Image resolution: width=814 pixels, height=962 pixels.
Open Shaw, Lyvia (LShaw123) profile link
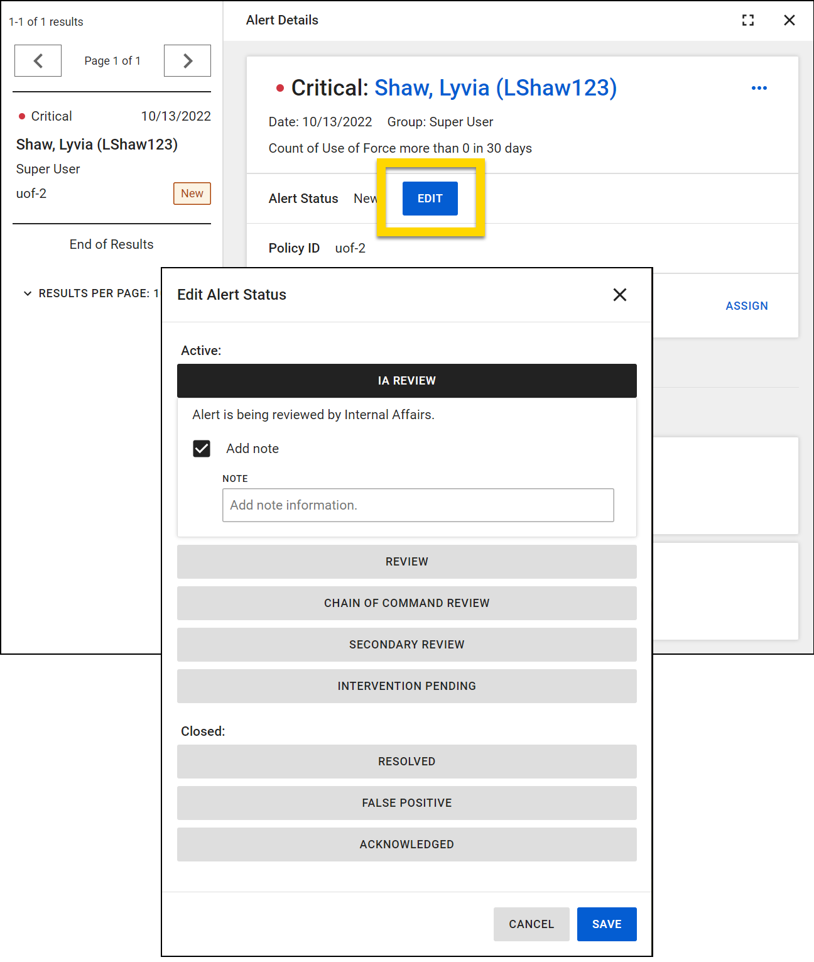tap(495, 88)
